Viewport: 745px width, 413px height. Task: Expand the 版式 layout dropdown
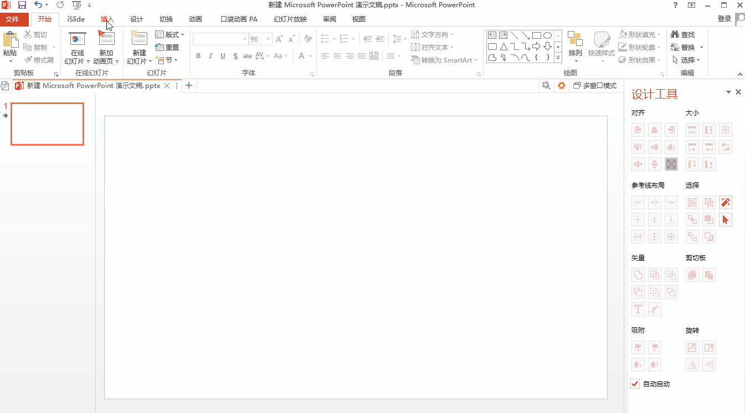[169, 34]
